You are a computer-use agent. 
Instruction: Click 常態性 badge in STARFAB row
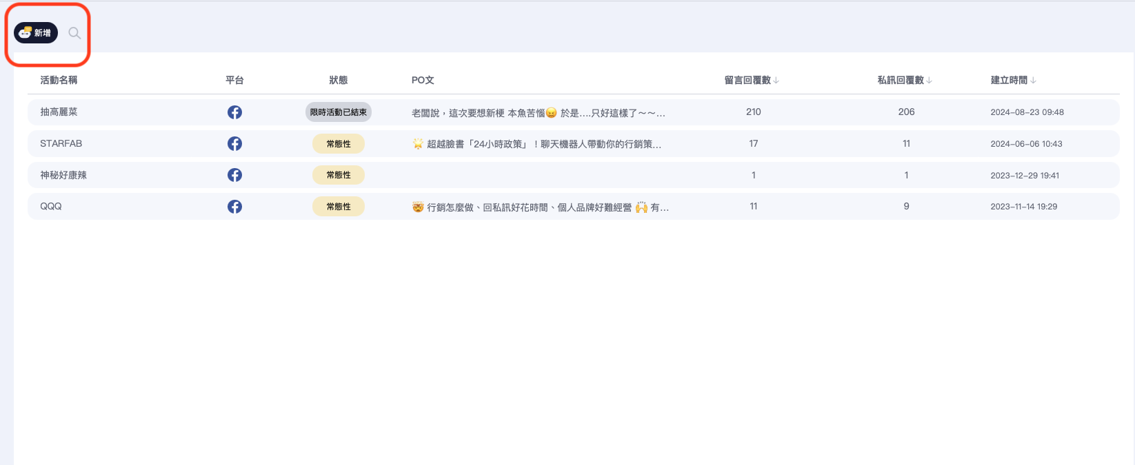[339, 144]
